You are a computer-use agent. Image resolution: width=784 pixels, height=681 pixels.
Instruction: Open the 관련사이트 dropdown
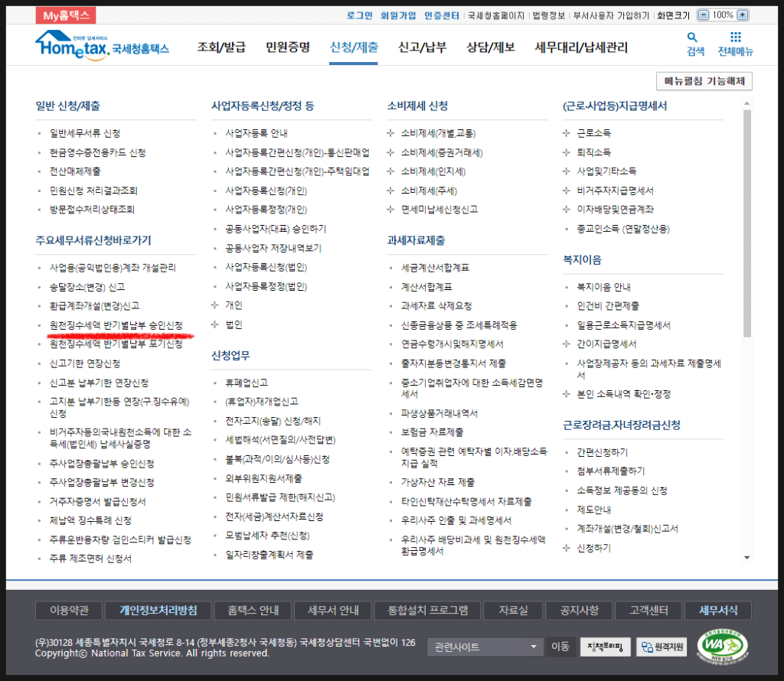point(485,647)
